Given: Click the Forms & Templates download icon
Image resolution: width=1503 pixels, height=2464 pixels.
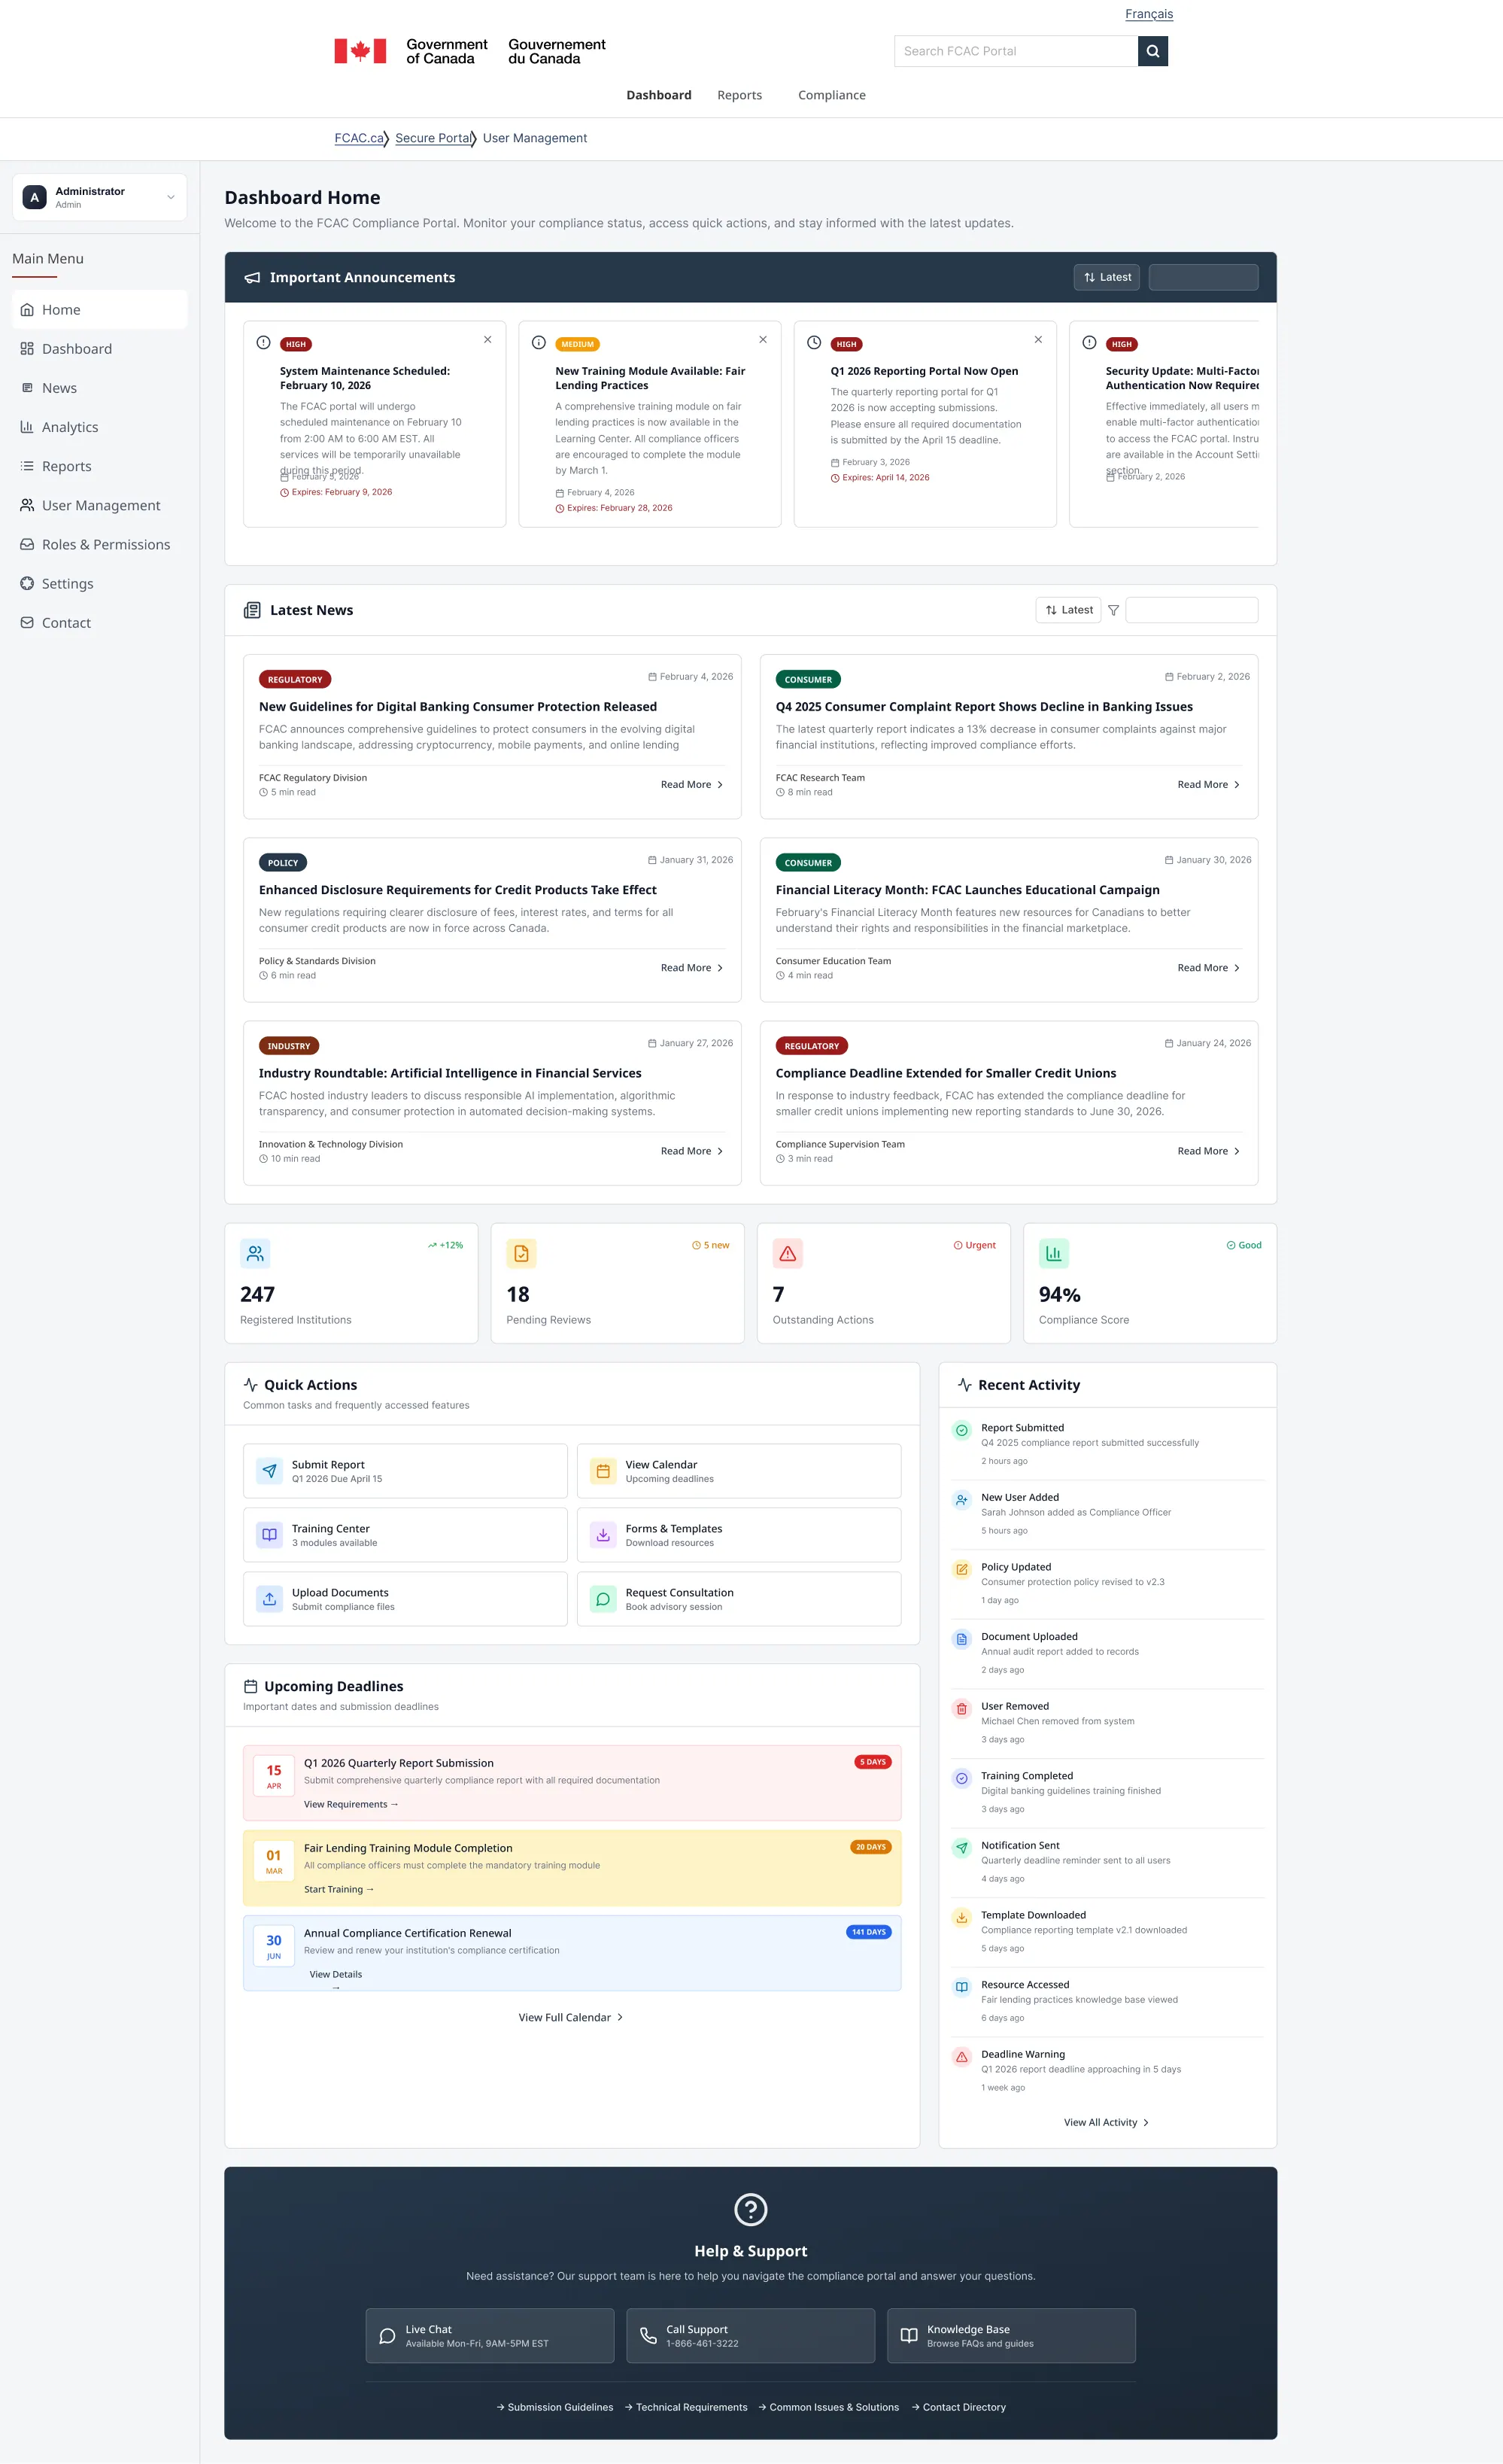Looking at the screenshot, I should click(603, 1535).
